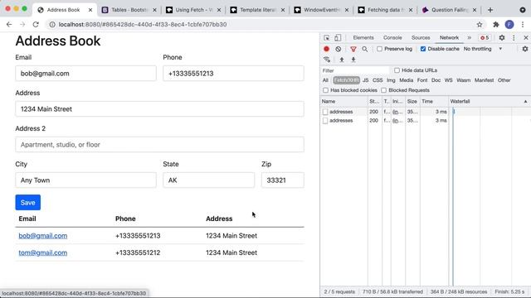Check Has blocked cookies checkbox
Image resolution: width=531 pixels, height=298 pixels.
[325, 90]
